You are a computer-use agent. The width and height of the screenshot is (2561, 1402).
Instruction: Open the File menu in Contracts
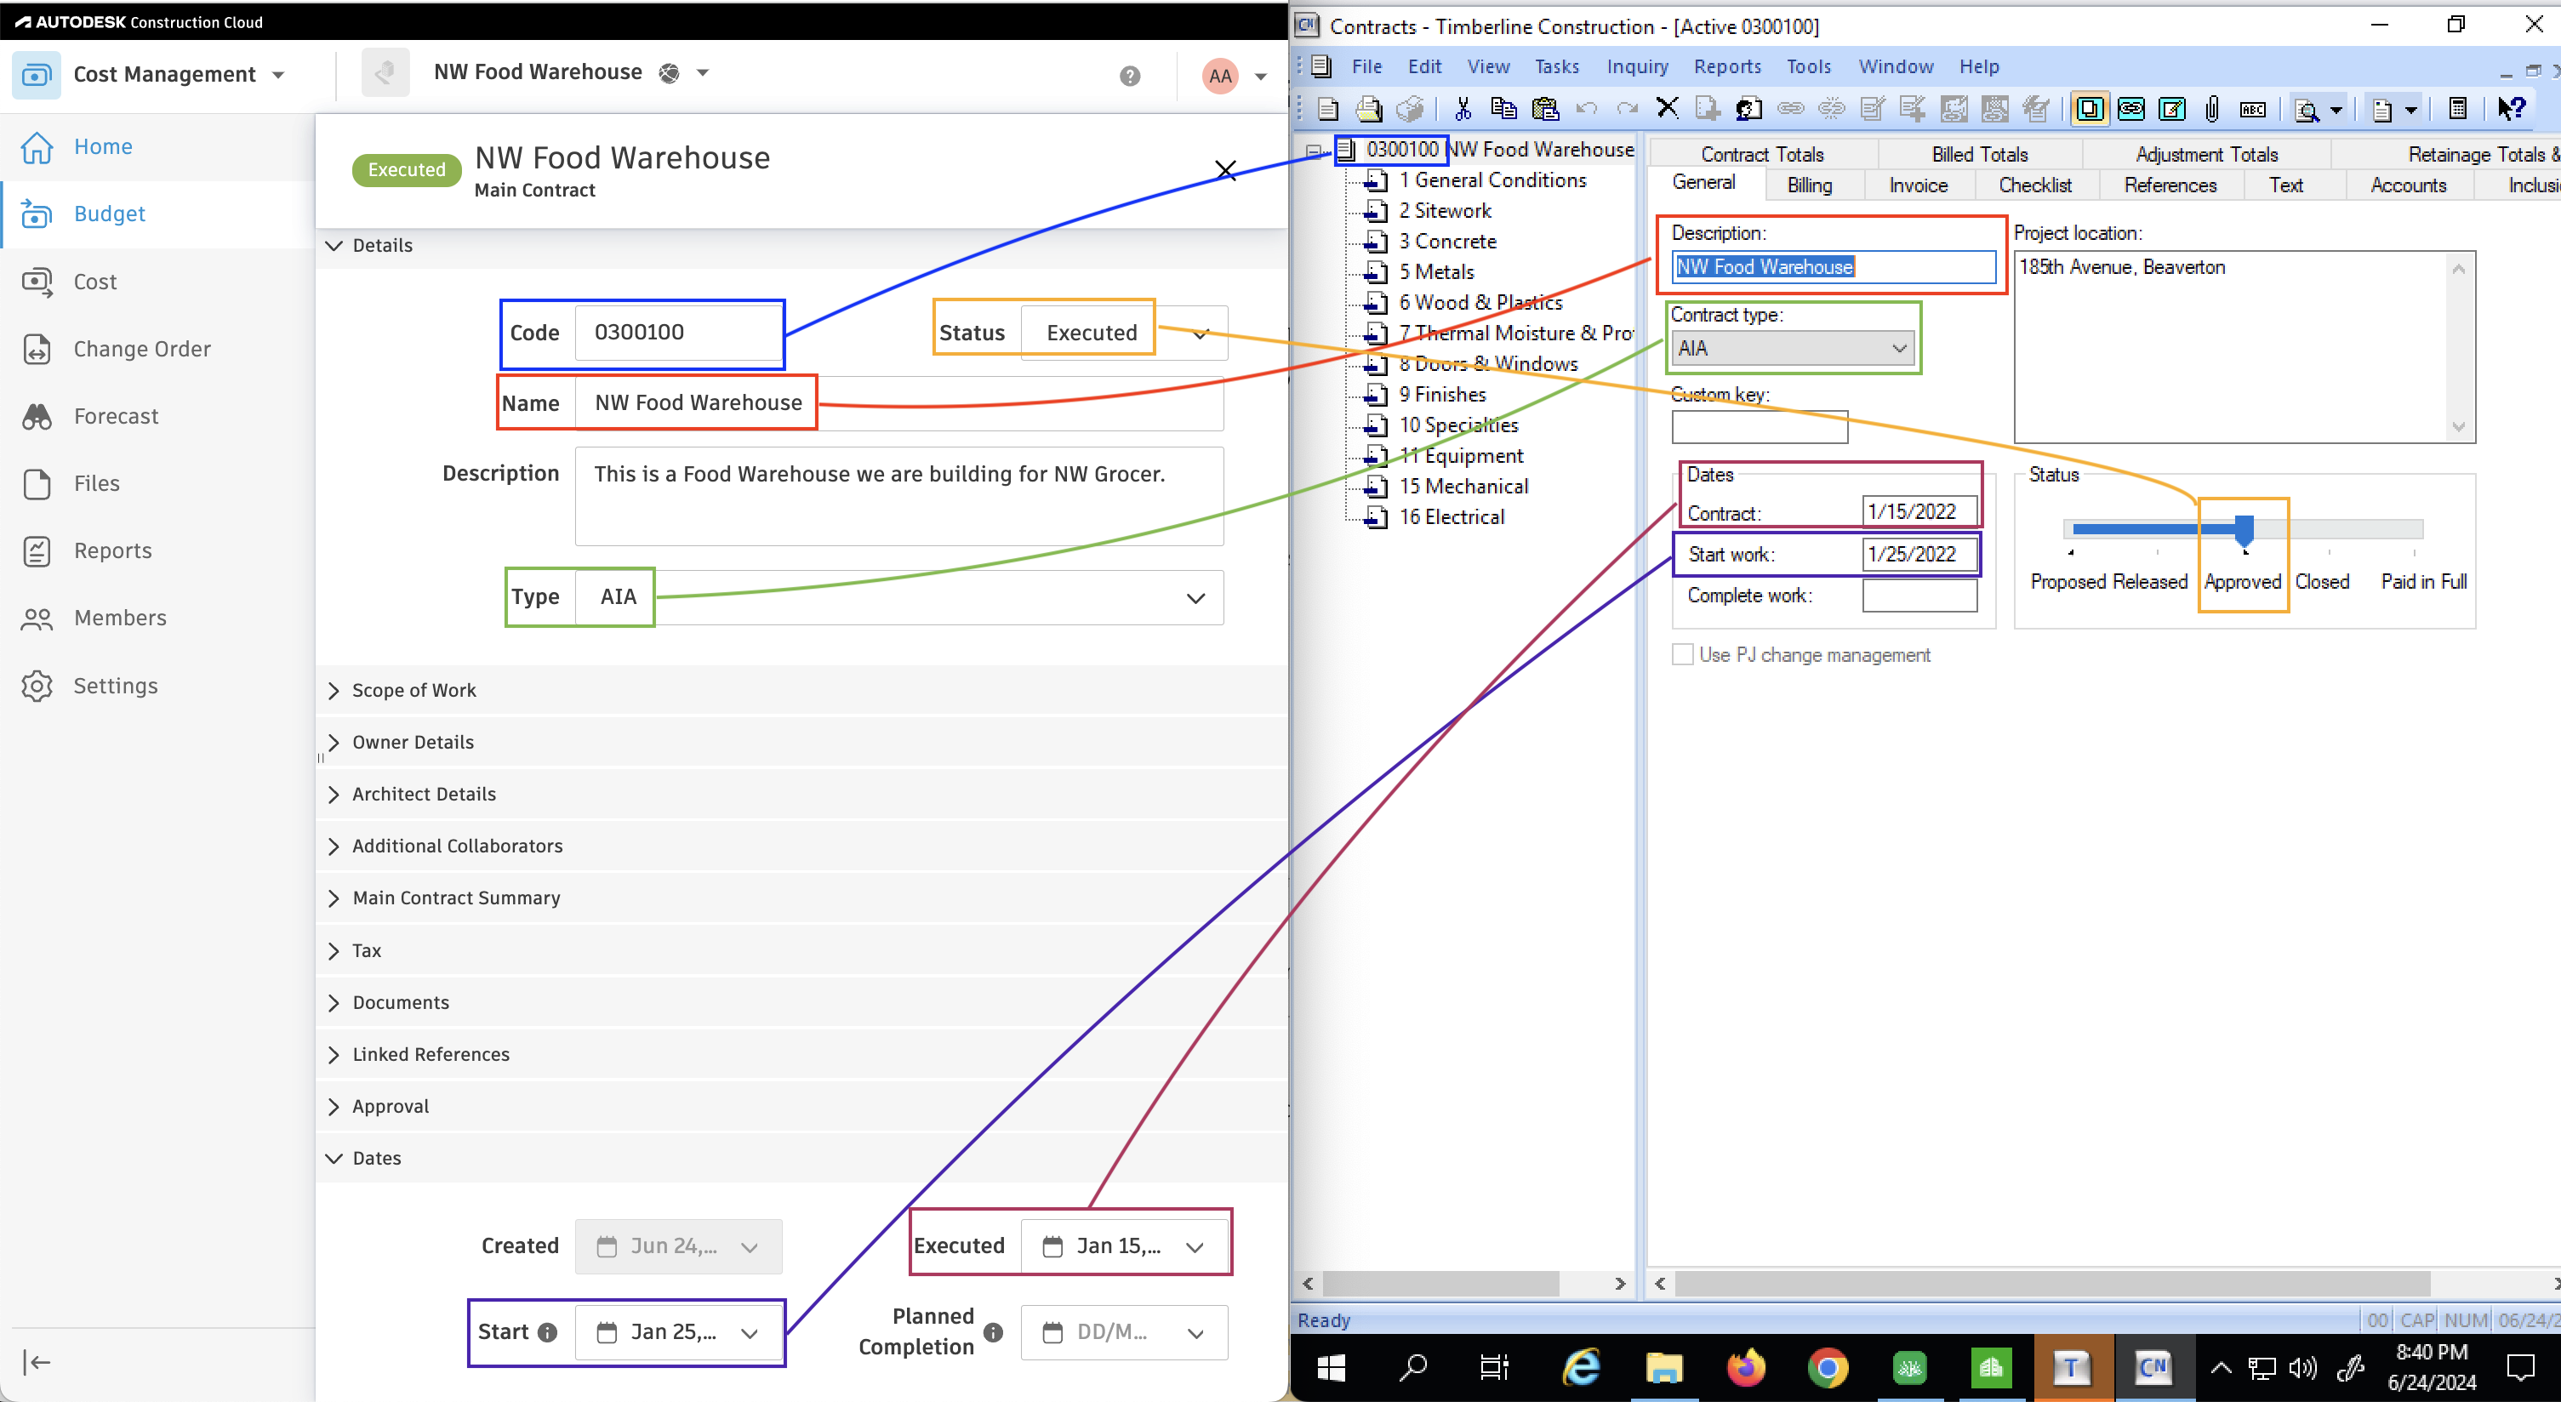pos(1366,66)
